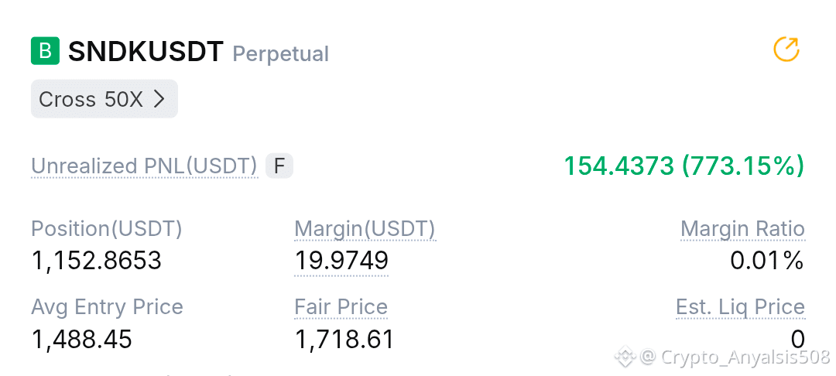The width and height of the screenshot is (836, 376).
Task: Open the SNDKUSDT contract title
Action: coord(146,52)
